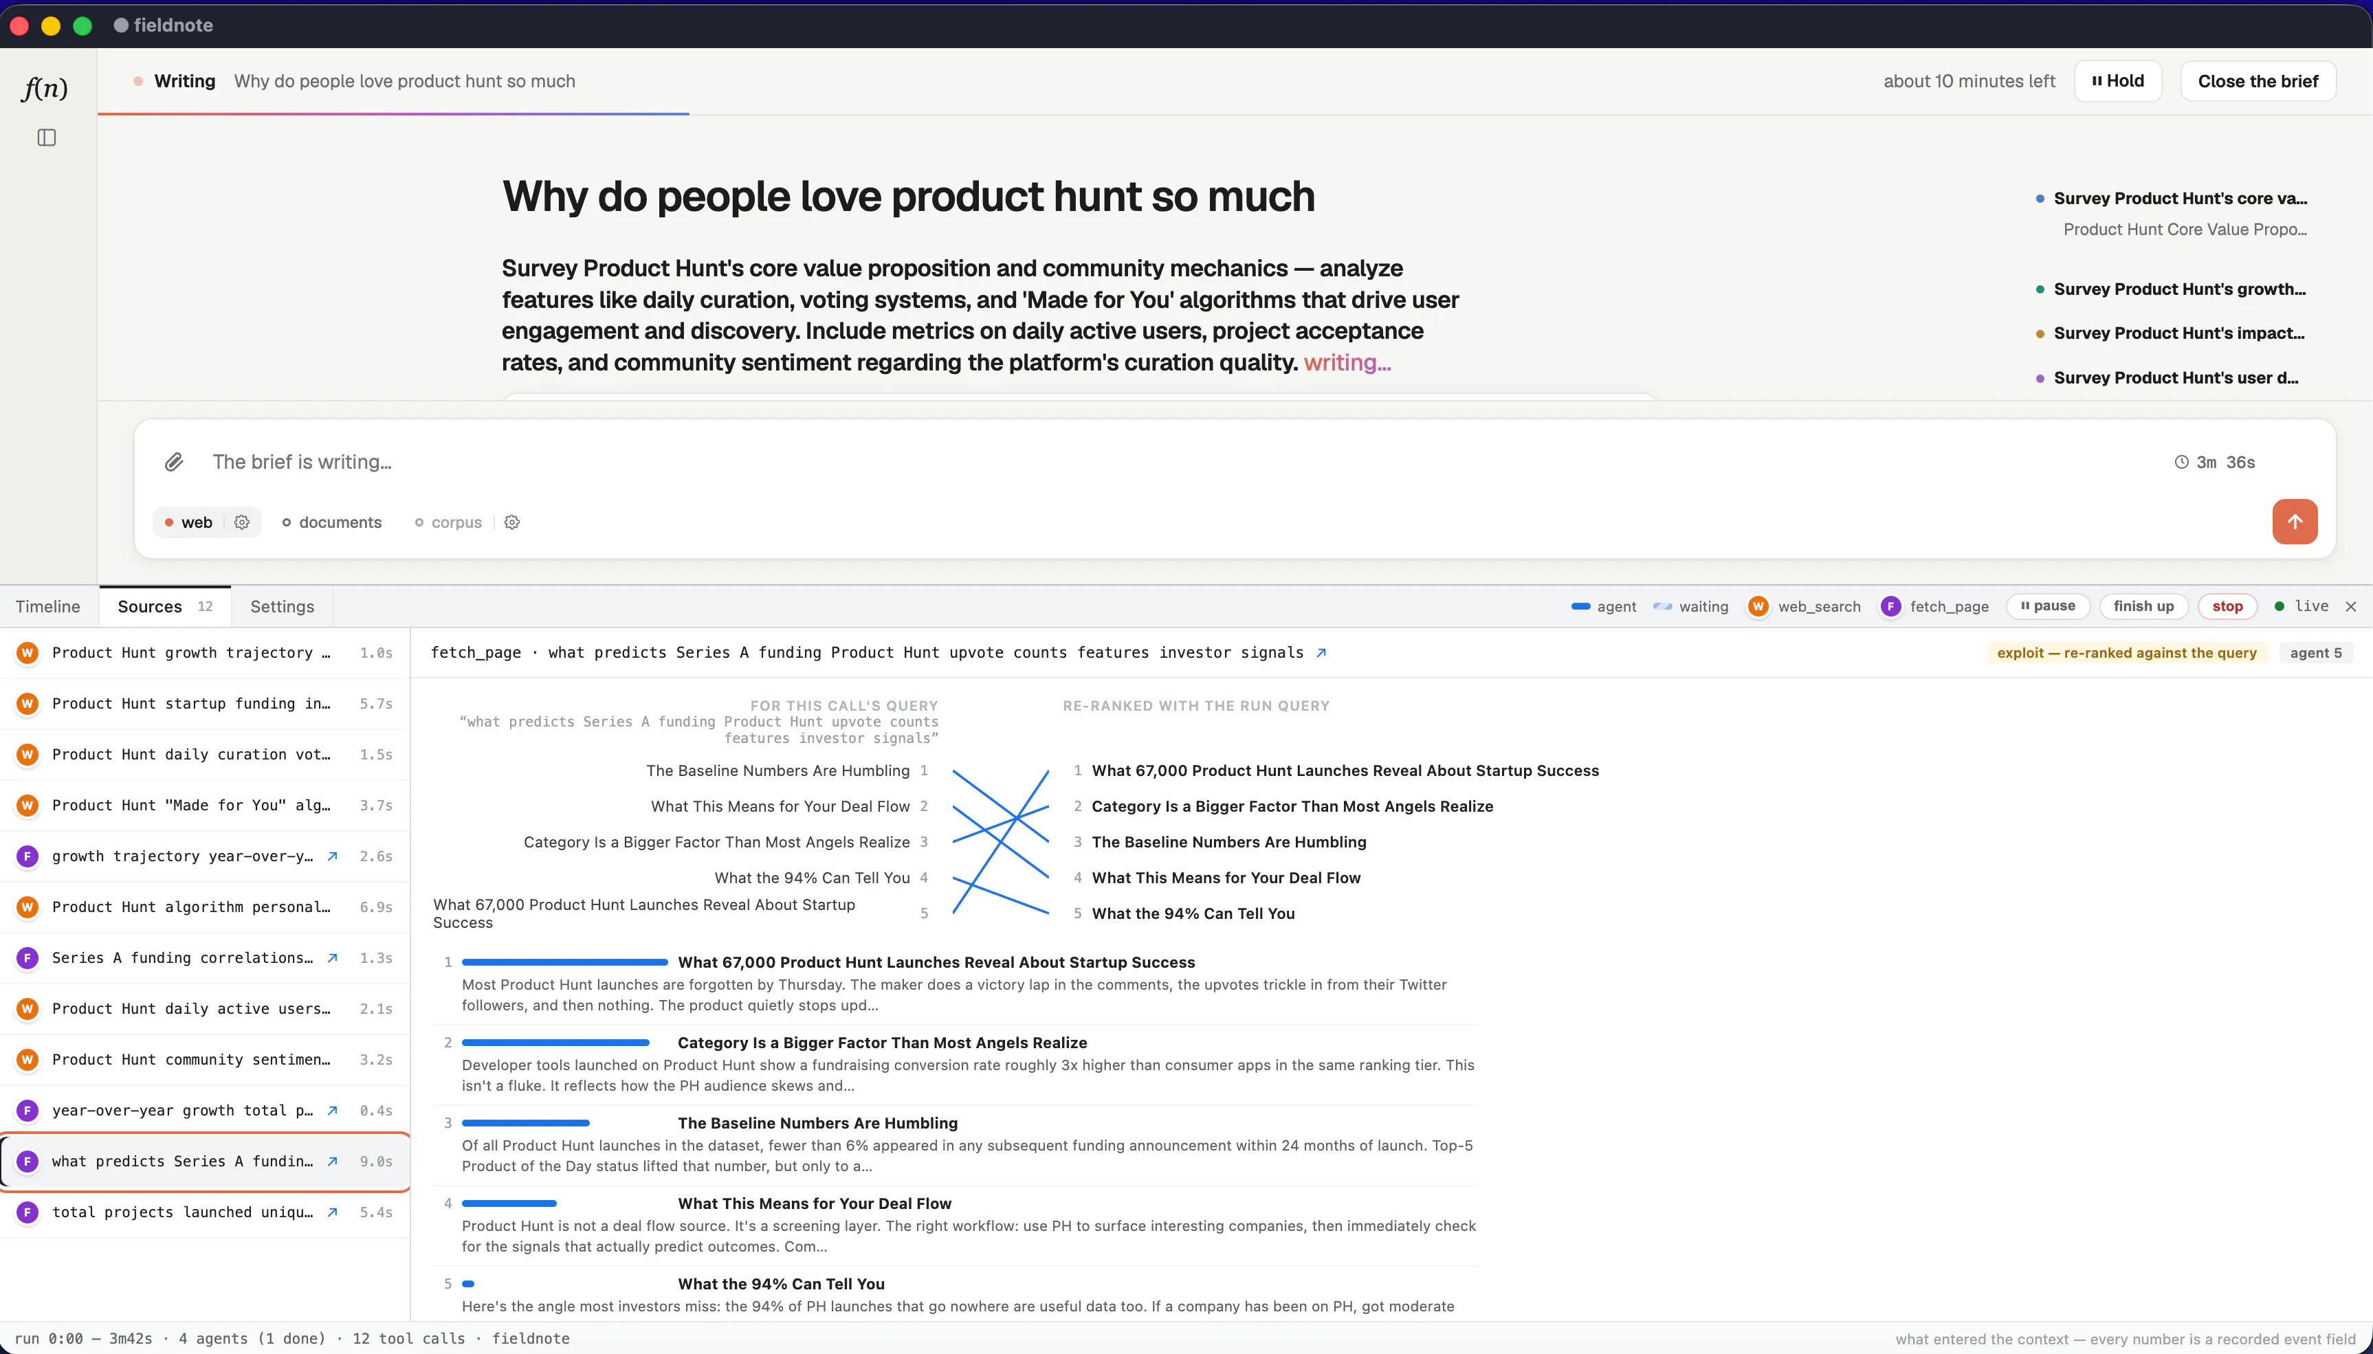Attach a file with the paperclip icon
2373x1354 pixels.
click(174, 462)
